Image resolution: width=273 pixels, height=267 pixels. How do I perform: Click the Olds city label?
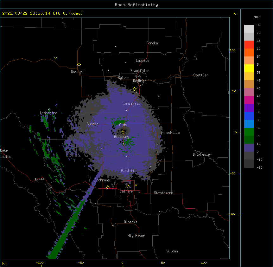[x=123, y=125]
